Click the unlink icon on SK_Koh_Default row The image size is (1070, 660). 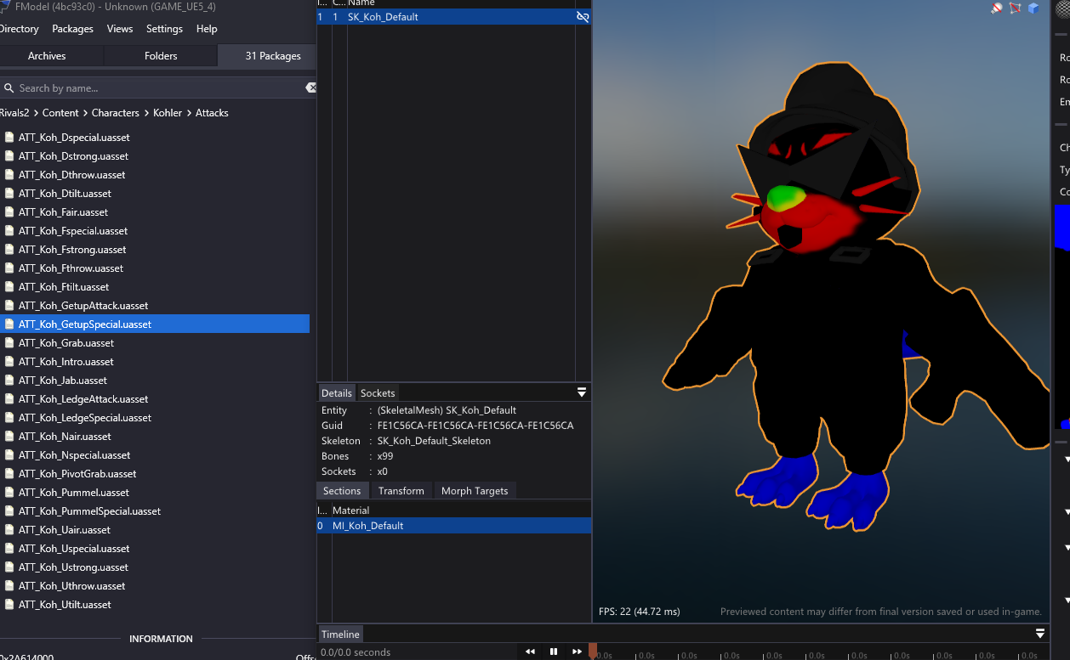(583, 17)
